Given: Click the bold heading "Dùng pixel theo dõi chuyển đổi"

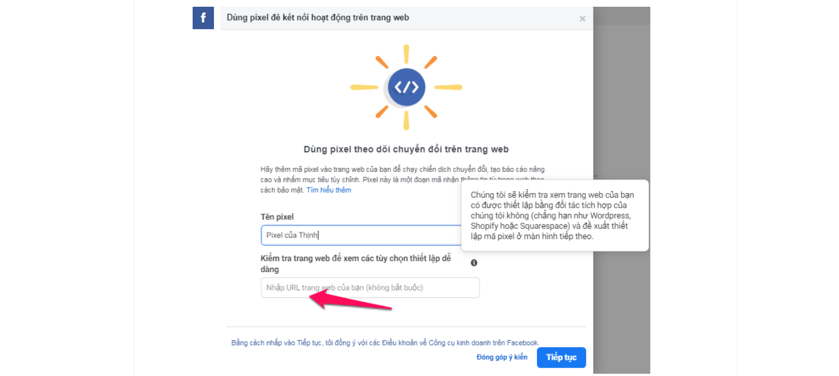Looking at the screenshot, I should [406, 149].
